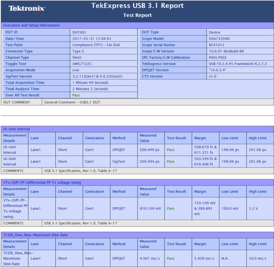Screen dimensions: 274x267
Task: Click 'Margin' header in UI-Unit Interval table
Action: (x=200, y=138)
